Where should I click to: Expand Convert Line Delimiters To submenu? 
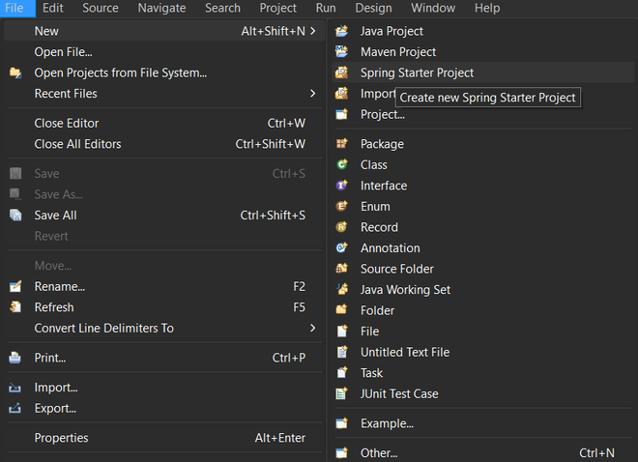[x=312, y=329]
